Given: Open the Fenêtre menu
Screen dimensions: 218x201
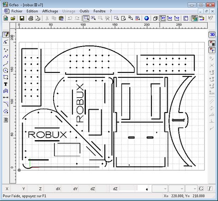Looking at the screenshot, I should pyautogui.click(x=99, y=11).
